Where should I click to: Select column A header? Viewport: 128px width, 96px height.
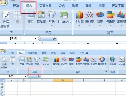11,80
